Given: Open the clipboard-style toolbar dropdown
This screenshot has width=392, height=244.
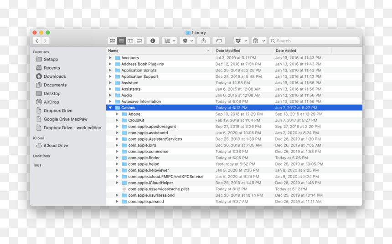Looking at the screenshot, I should coord(259,41).
